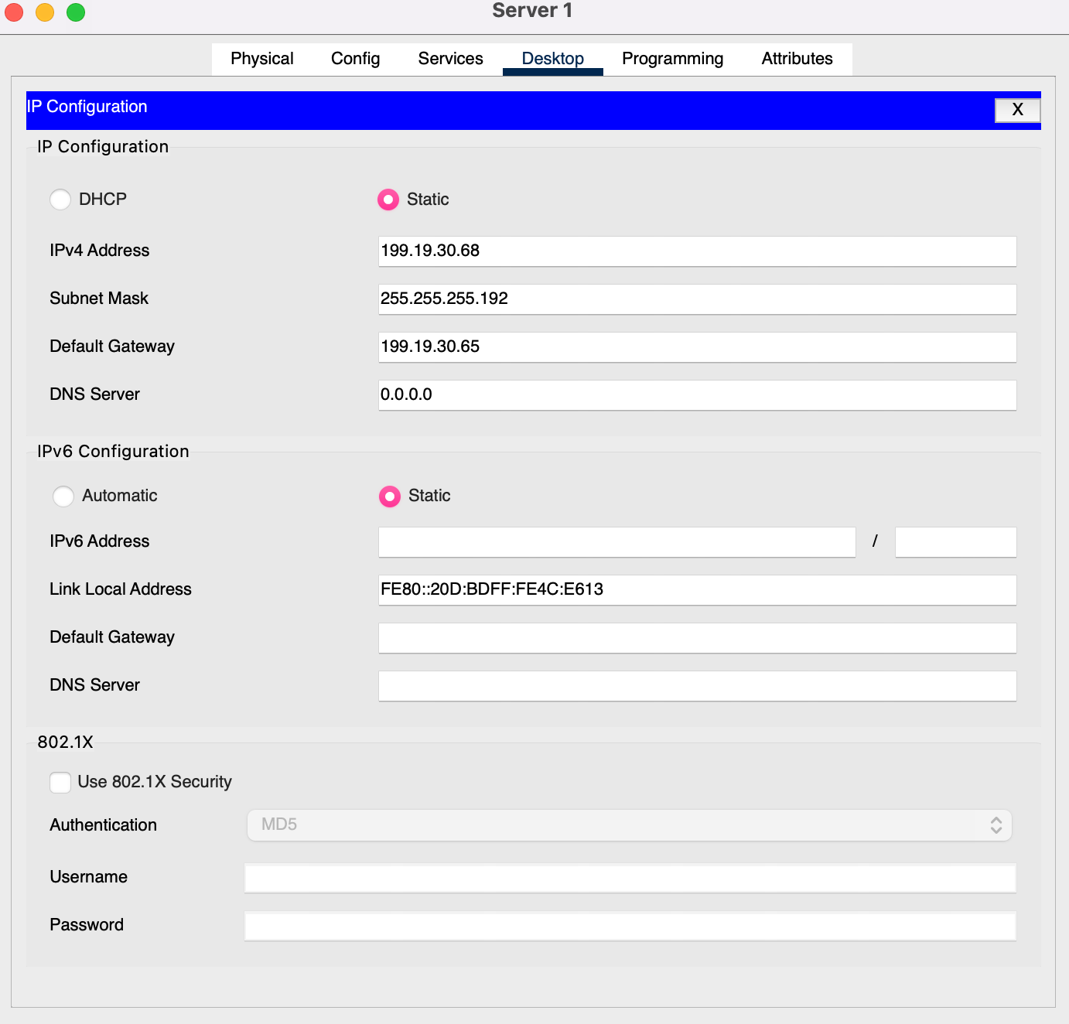Click the IPv6 DNS Server field
This screenshot has width=1069, height=1024.
697,686
